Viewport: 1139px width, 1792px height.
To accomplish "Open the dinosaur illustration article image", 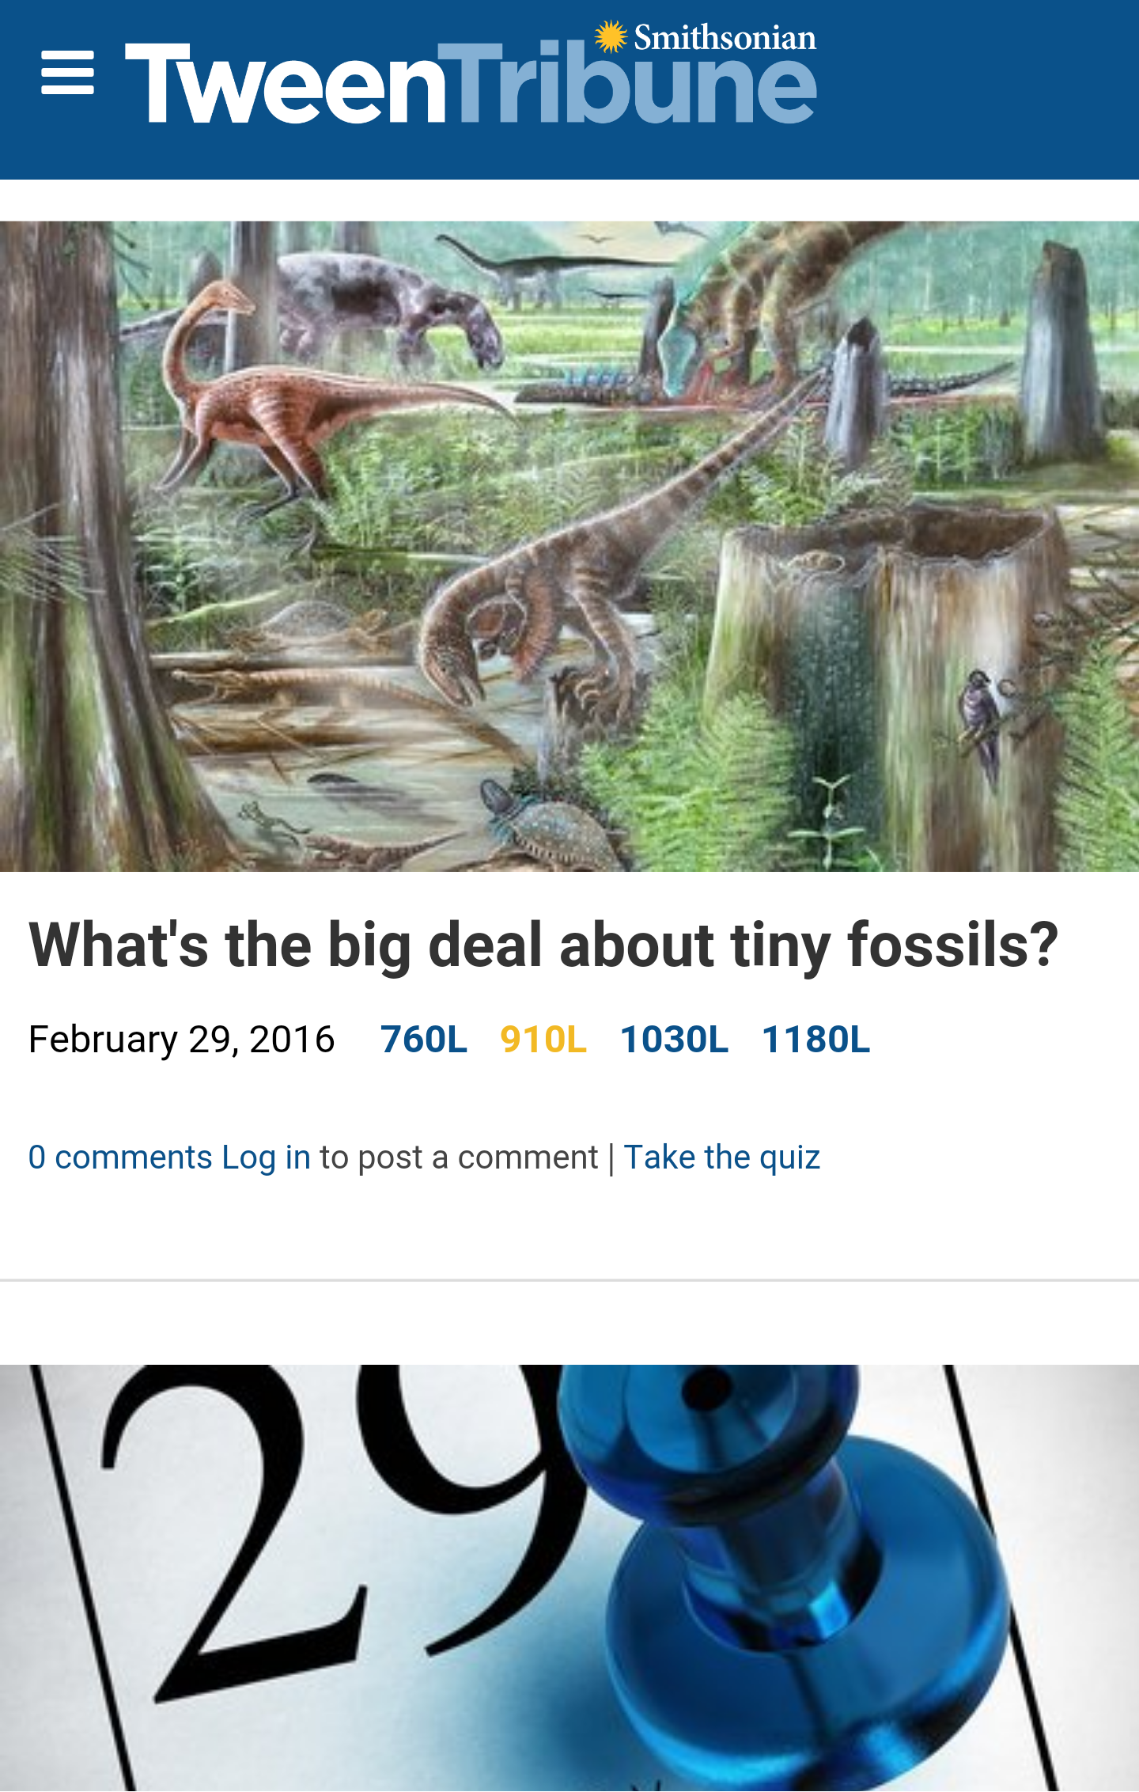I will click(569, 546).
